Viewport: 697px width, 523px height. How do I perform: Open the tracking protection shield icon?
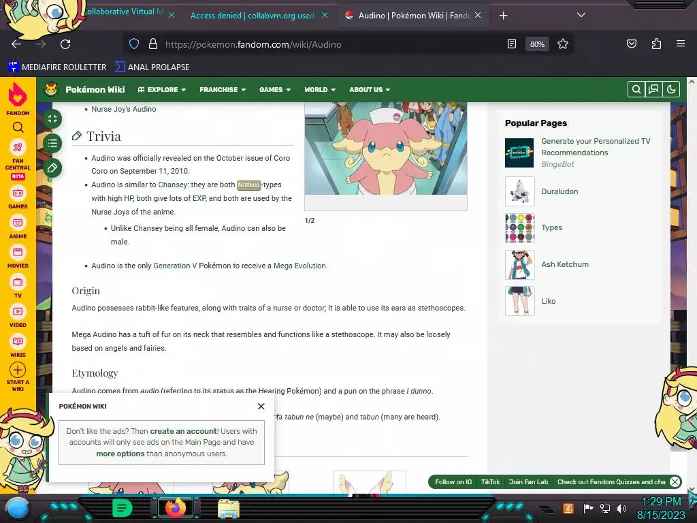coord(134,44)
